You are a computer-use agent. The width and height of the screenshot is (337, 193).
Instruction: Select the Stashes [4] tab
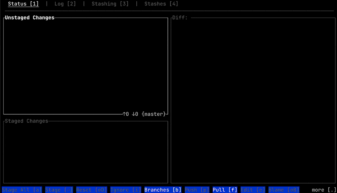click(161, 4)
